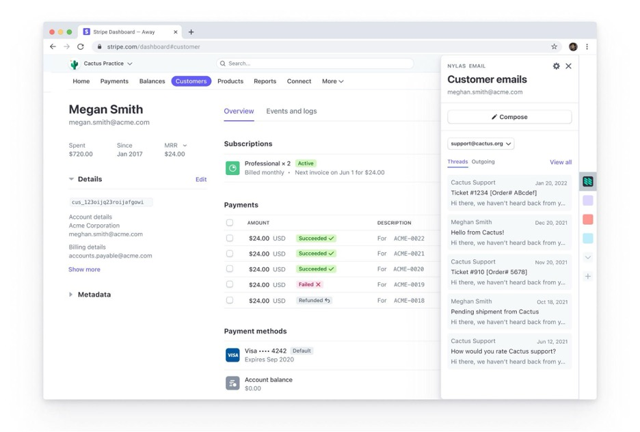This screenshot has width=640, height=432.
Task: Click Edit next to Details
Action: [x=201, y=179]
